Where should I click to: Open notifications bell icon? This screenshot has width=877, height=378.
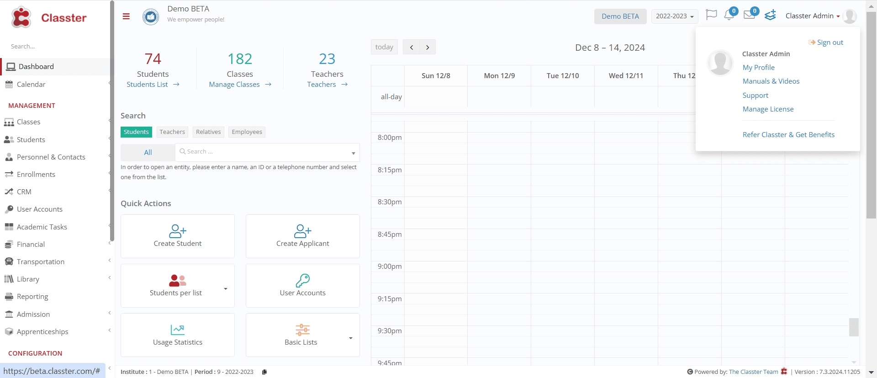[x=729, y=15]
